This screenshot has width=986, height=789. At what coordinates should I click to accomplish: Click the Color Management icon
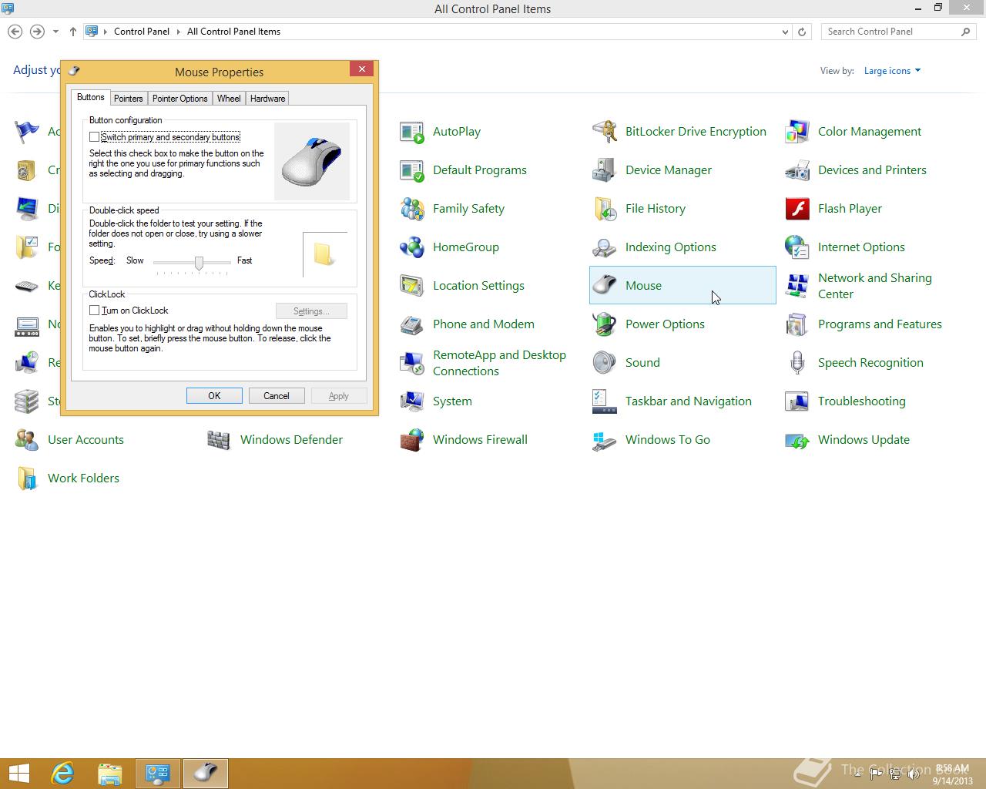click(797, 132)
